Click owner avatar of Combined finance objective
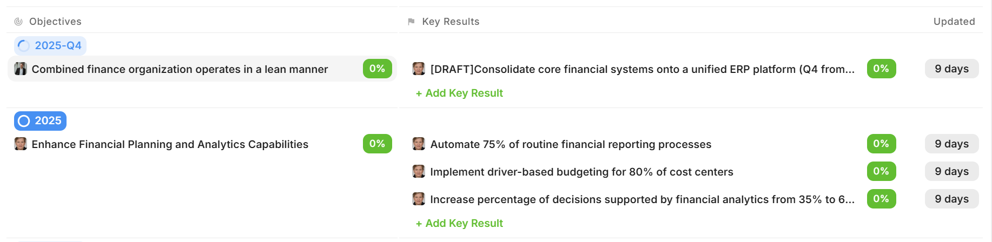Viewport: 992px width, 242px height. [x=21, y=69]
